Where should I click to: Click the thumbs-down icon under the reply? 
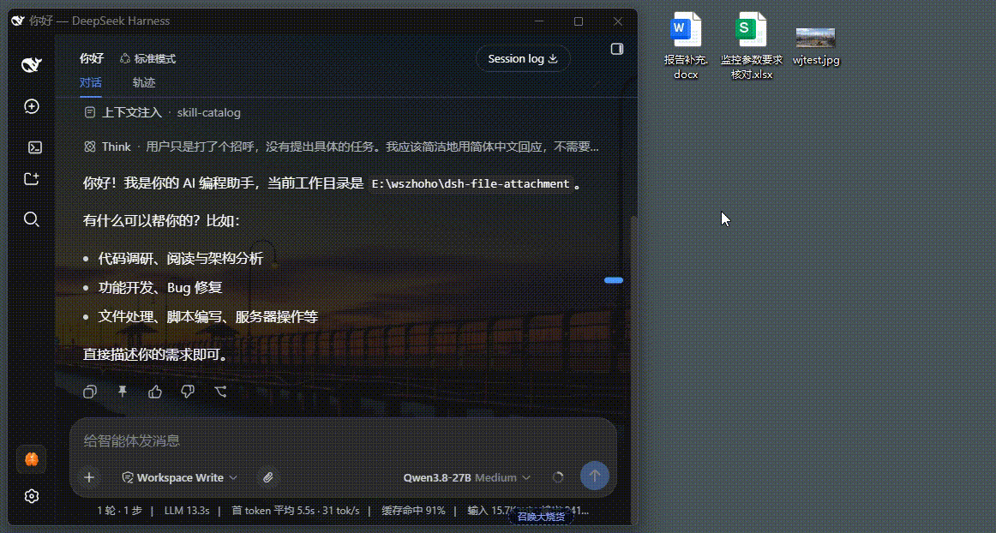(x=188, y=392)
